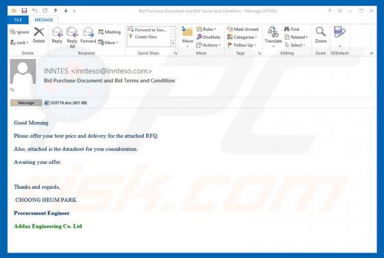The height and width of the screenshot is (258, 384).
Task: Open Tags dialog launcher
Action: pyautogui.click(x=260, y=53)
